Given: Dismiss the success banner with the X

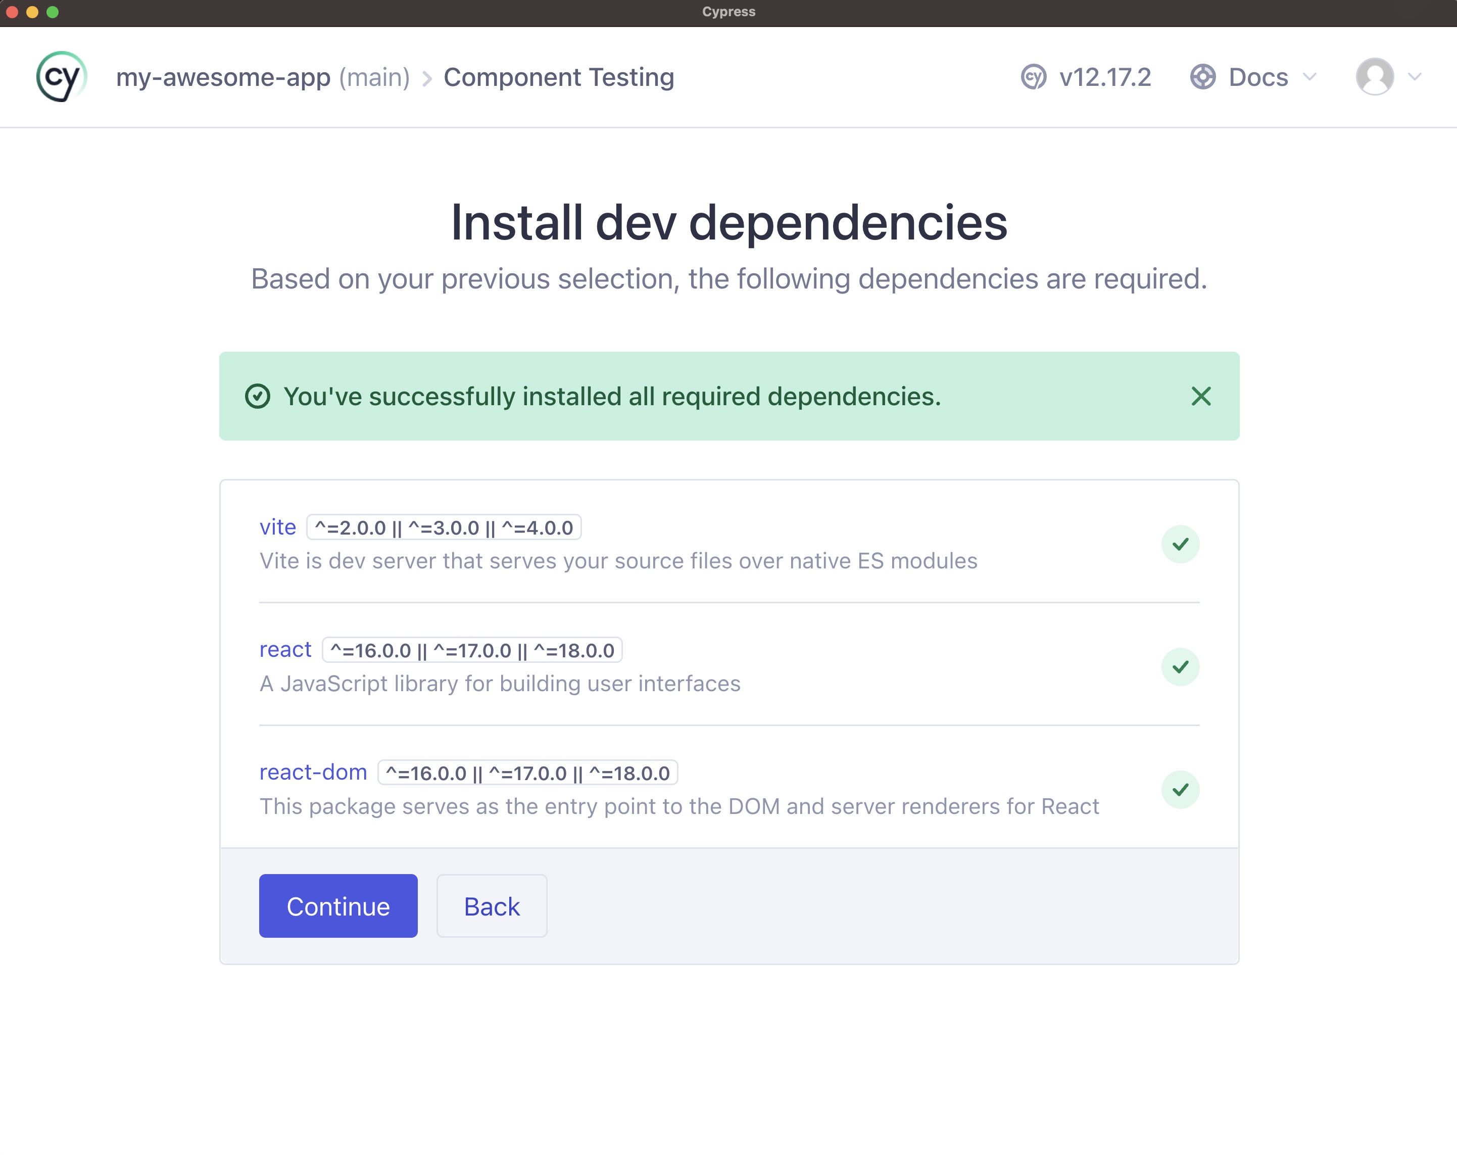Looking at the screenshot, I should point(1200,397).
